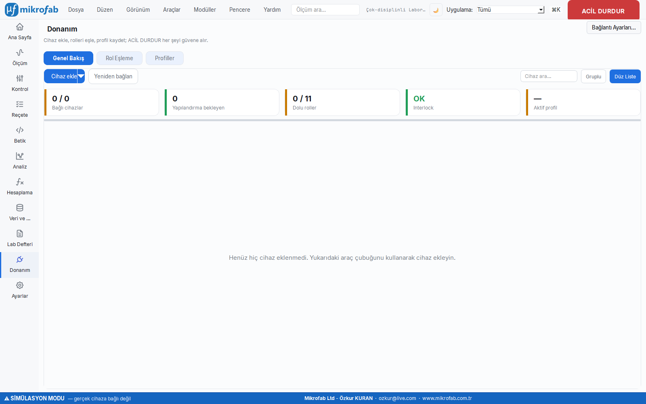Open the Ana Sayfa home icon

pyautogui.click(x=19, y=27)
